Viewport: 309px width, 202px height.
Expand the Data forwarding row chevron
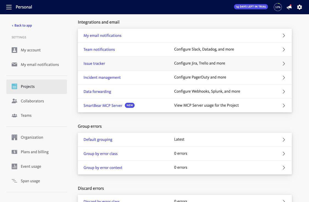coord(284,92)
